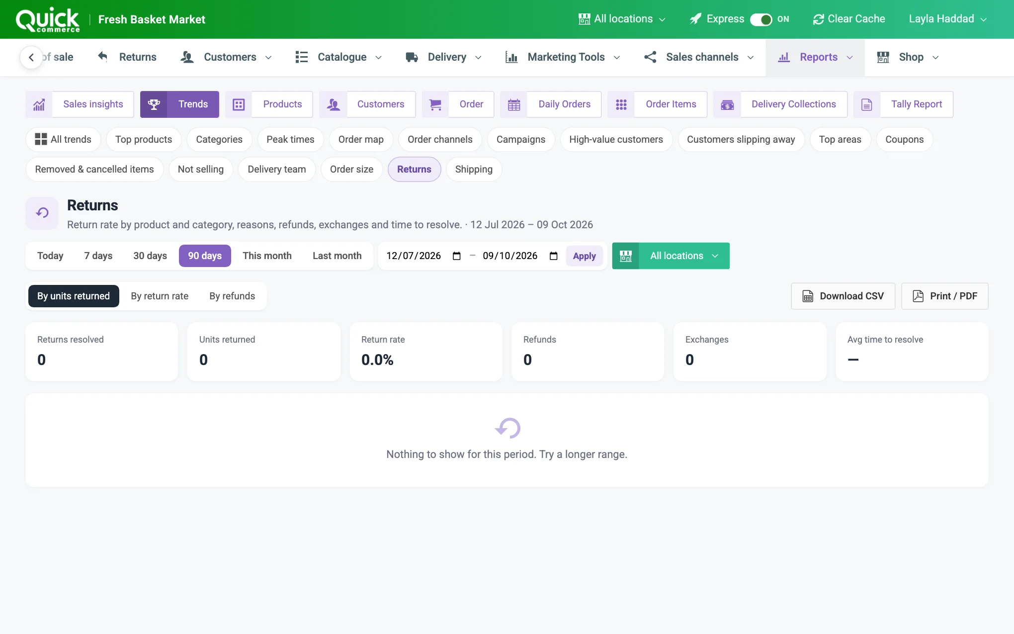Click the Quick commerce logo
Viewport: 1014px width, 634px height.
tap(48, 20)
